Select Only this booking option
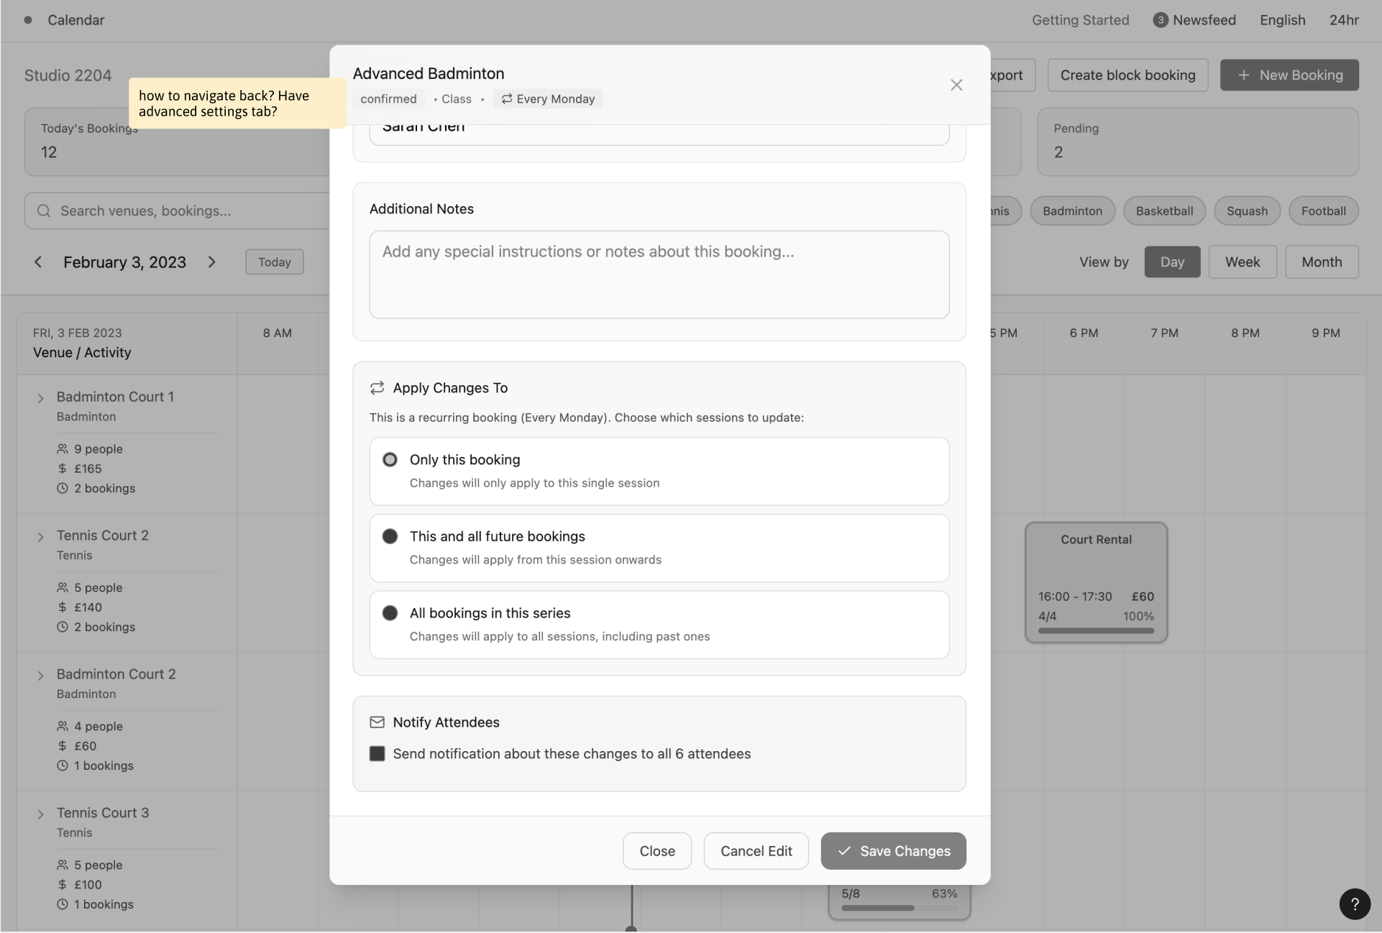 (390, 460)
